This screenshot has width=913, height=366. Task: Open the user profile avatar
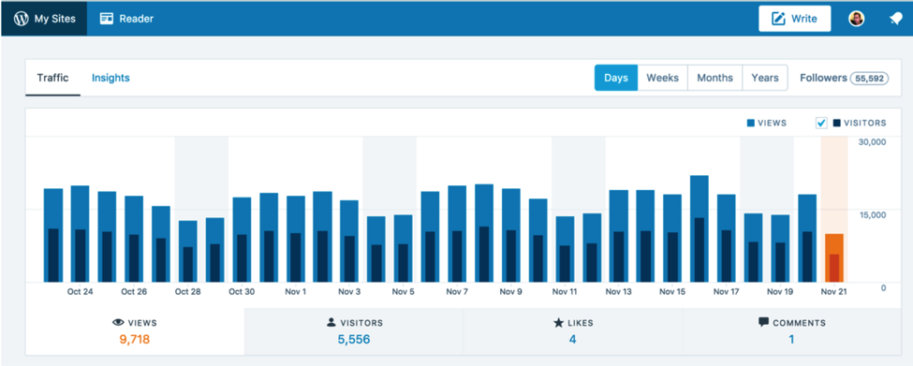(x=856, y=19)
